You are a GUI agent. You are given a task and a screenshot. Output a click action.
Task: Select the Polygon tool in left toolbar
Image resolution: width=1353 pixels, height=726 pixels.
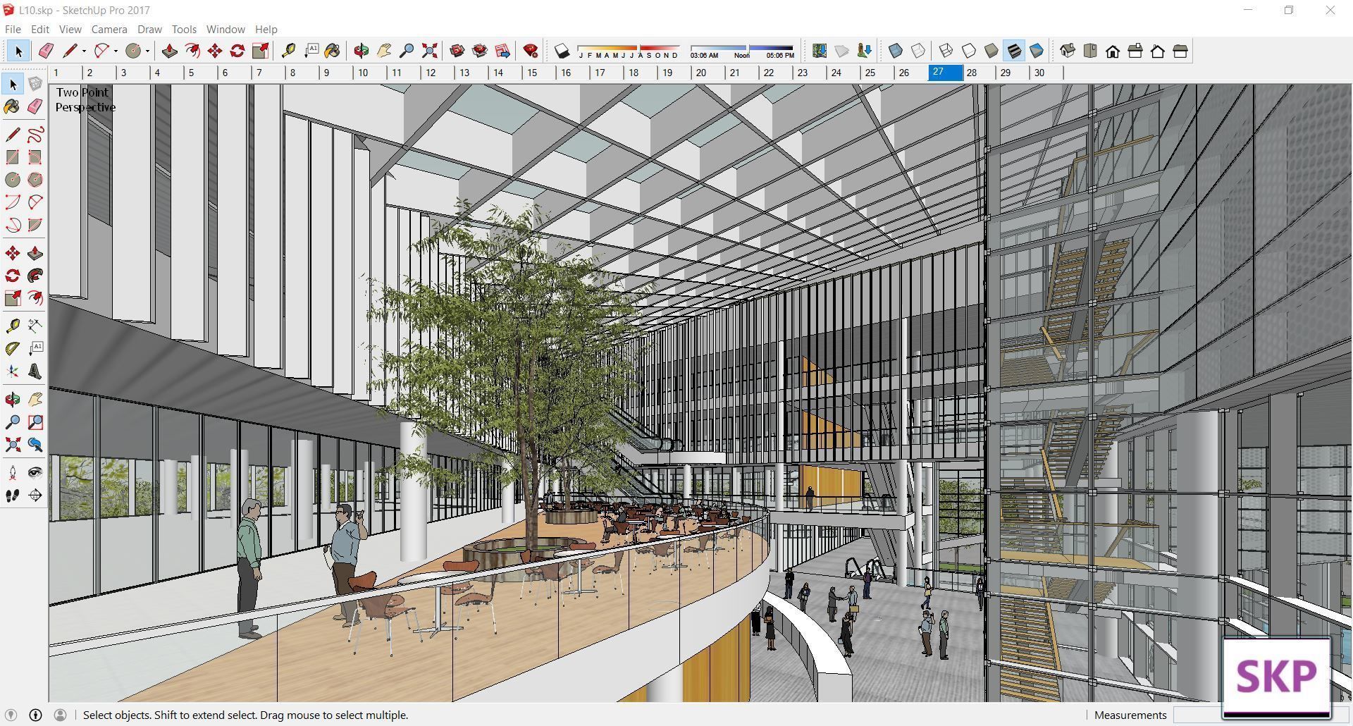pyautogui.click(x=35, y=180)
